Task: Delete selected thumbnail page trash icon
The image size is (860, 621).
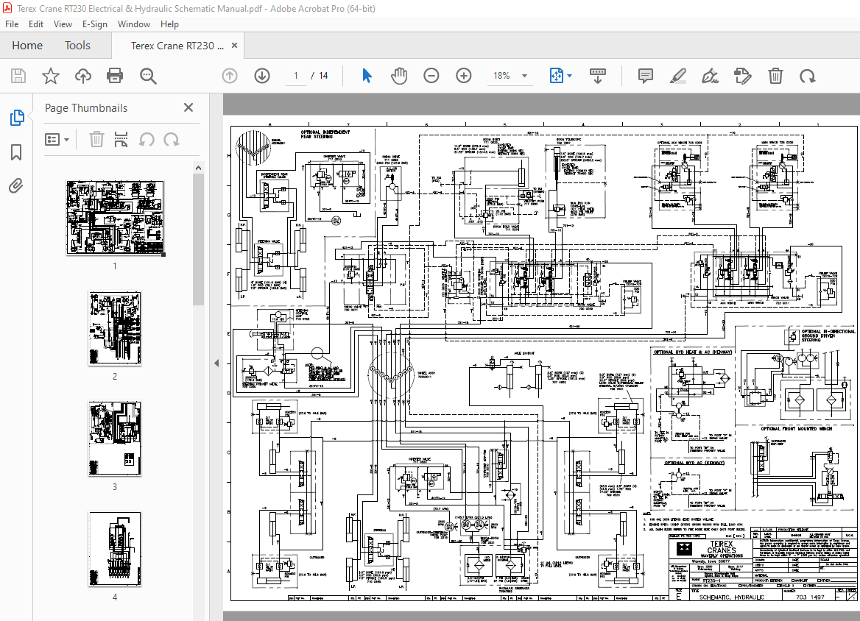Action: (96, 139)
